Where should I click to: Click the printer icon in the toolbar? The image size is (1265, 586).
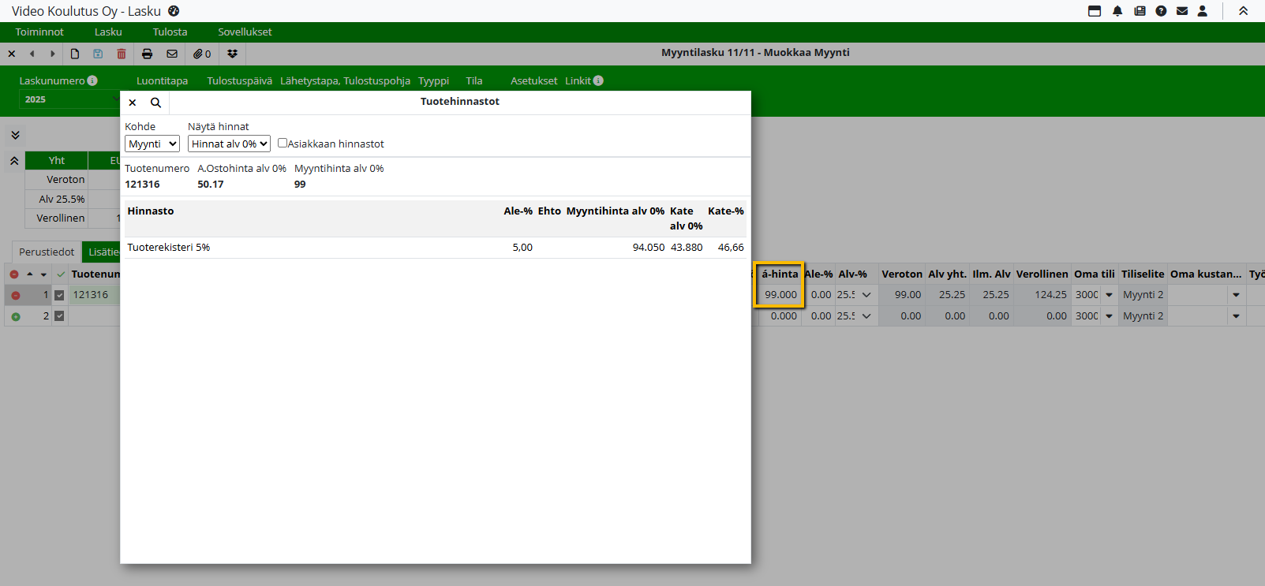click(147, 54)
